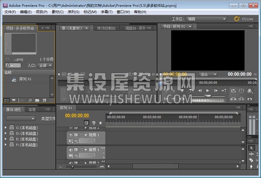Export frame with the camera icon

(x=250, y=99)
